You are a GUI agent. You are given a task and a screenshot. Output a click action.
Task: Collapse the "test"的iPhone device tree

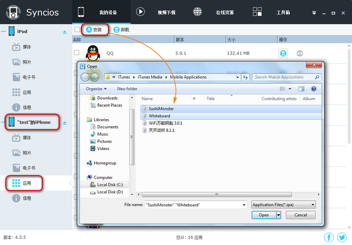click(x=3, y=122)
